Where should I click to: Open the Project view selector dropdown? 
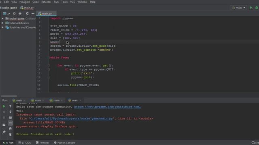pyautogui.click(x=6, y=13)
